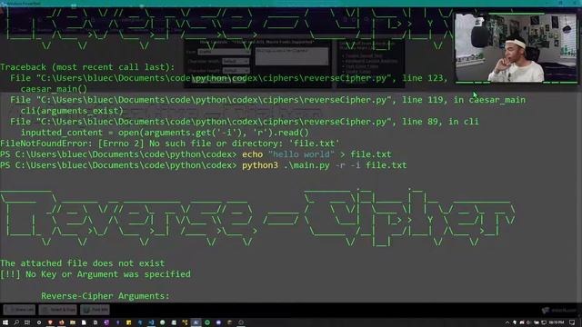This screenshot has width=582, height=327.
Task: Click '.\main.py' in the python3 command
Action: 306,165
